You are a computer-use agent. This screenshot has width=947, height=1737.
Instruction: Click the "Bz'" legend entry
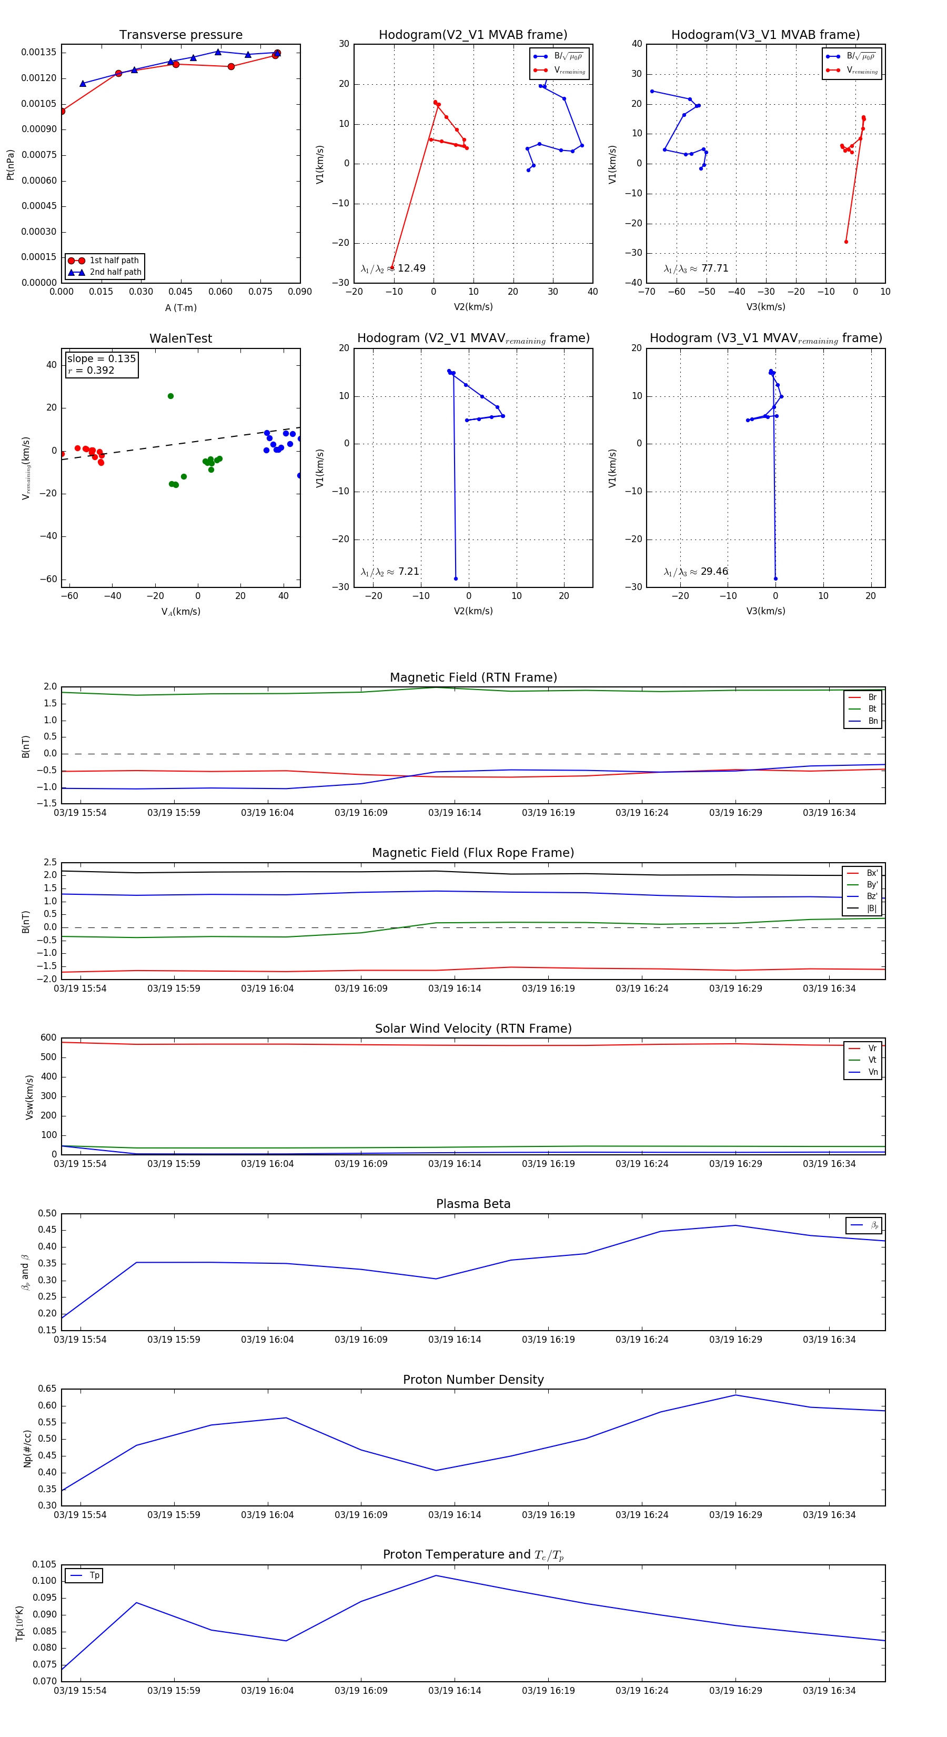[x=863, y=896]
